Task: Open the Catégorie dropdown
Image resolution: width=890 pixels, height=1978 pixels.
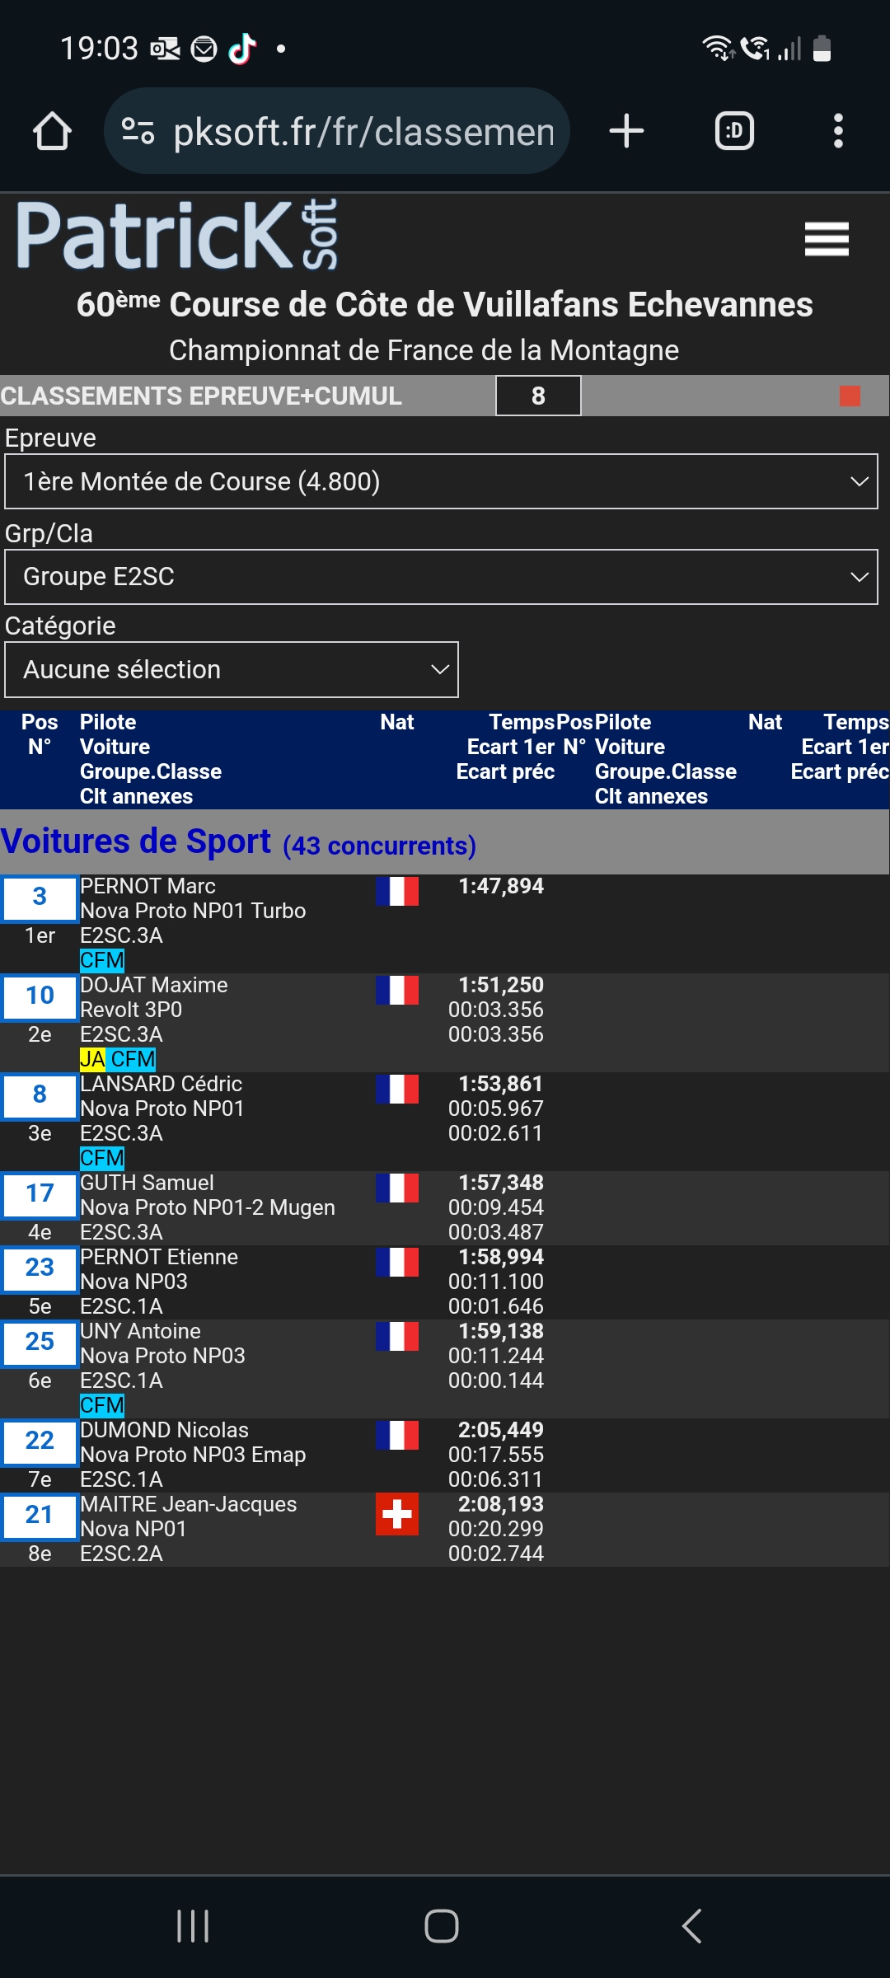Action: (x=232, y=669)
